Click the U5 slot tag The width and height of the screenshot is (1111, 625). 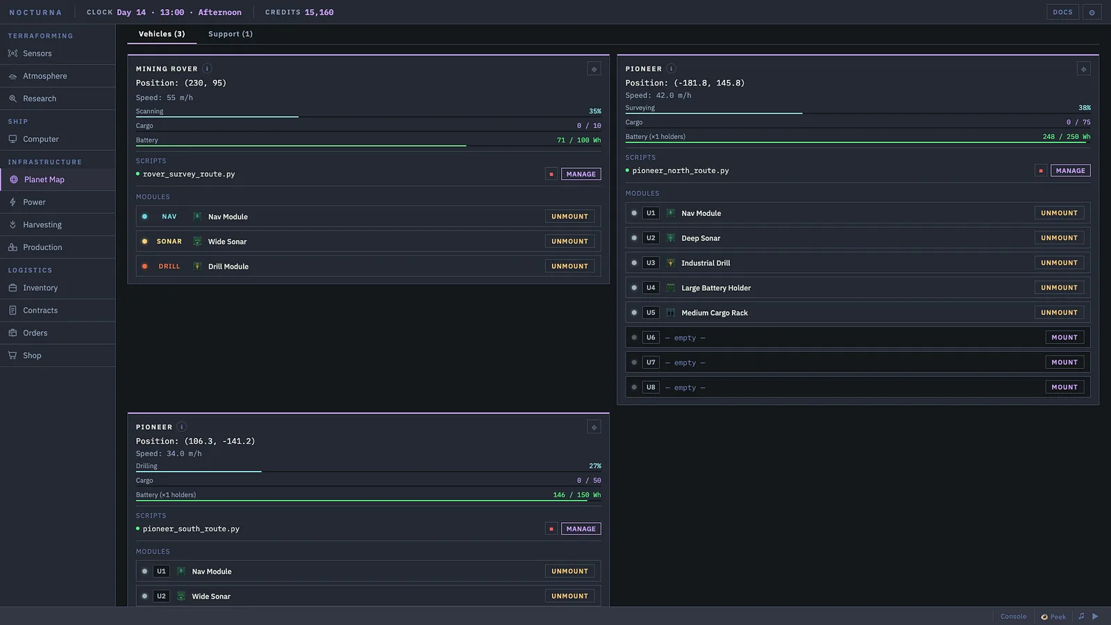[651, 313]
